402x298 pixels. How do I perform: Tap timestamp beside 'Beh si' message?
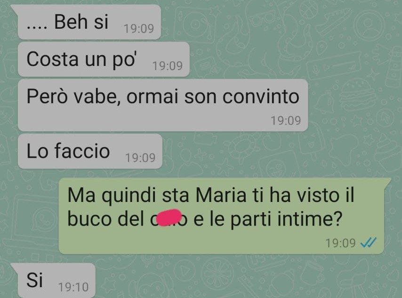pos(139,28)
